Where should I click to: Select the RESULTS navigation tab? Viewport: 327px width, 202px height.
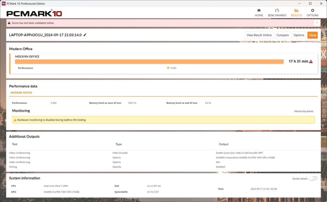pyautogui.click(x=296, y=13)
